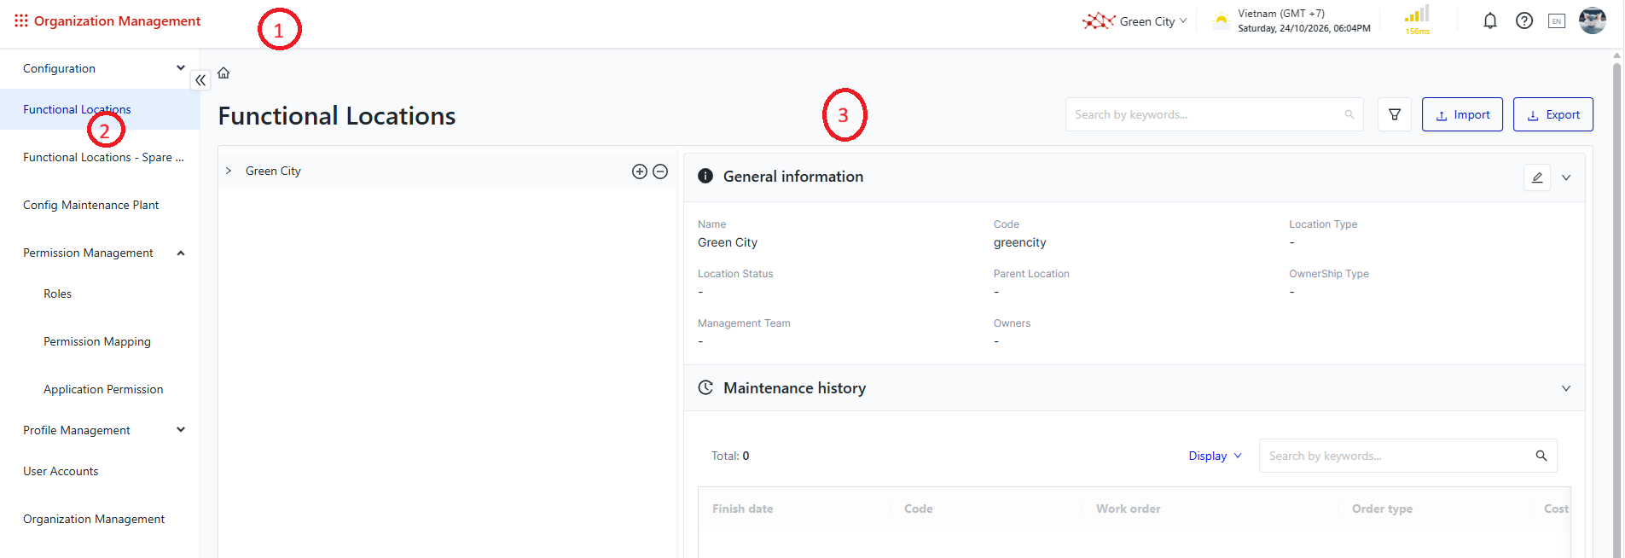Screen dimensions: 1625x558
Task: Click the Work order column header
Action: 1129,509
